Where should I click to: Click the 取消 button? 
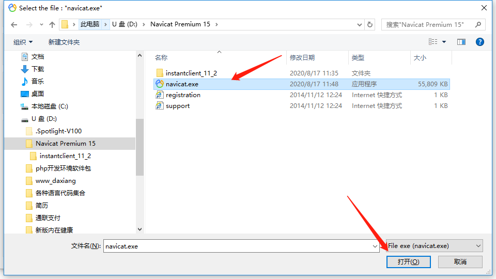point(460,262)
